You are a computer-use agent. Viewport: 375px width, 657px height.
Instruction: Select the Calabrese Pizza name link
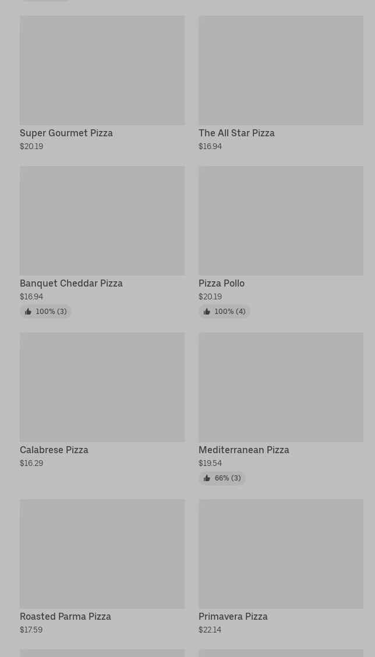(x=54, y=450)
